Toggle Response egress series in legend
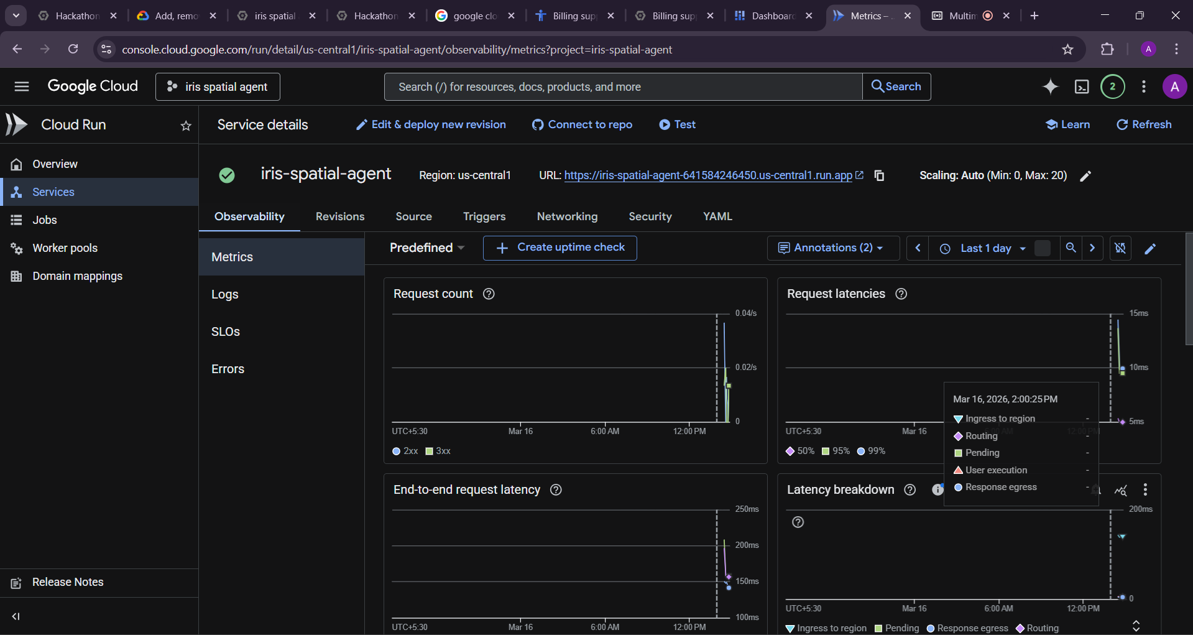 pos(967,628)
